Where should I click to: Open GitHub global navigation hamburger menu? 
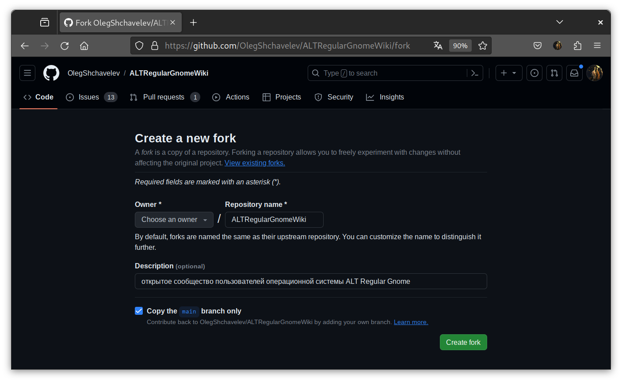pos(27,73)
